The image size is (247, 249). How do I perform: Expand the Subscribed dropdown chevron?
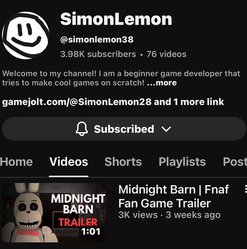[x=166, y=129]
